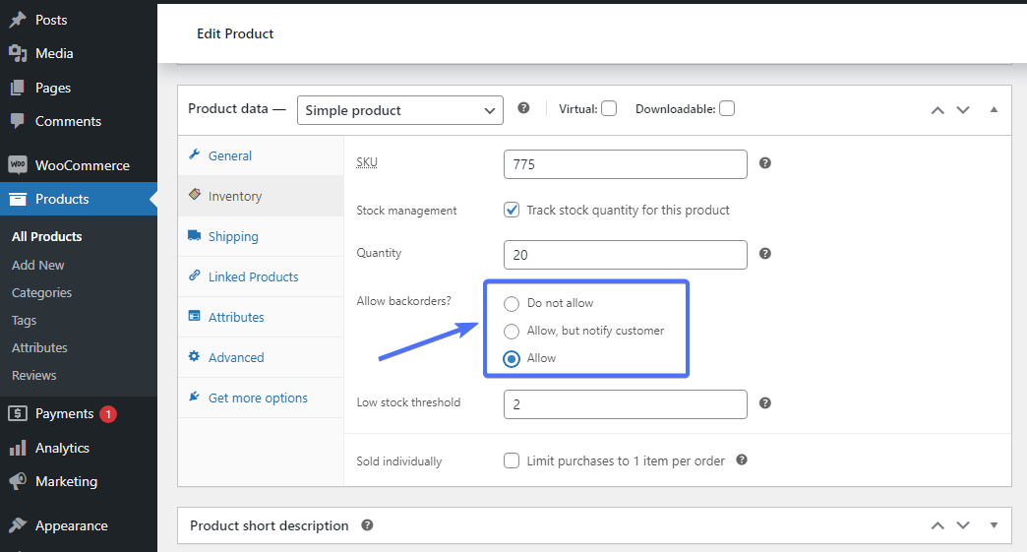Image resolution: width=1027 pixels, height=552 pixels.
Task: Expand the Product short description toggle arrow
Action: 994,525
